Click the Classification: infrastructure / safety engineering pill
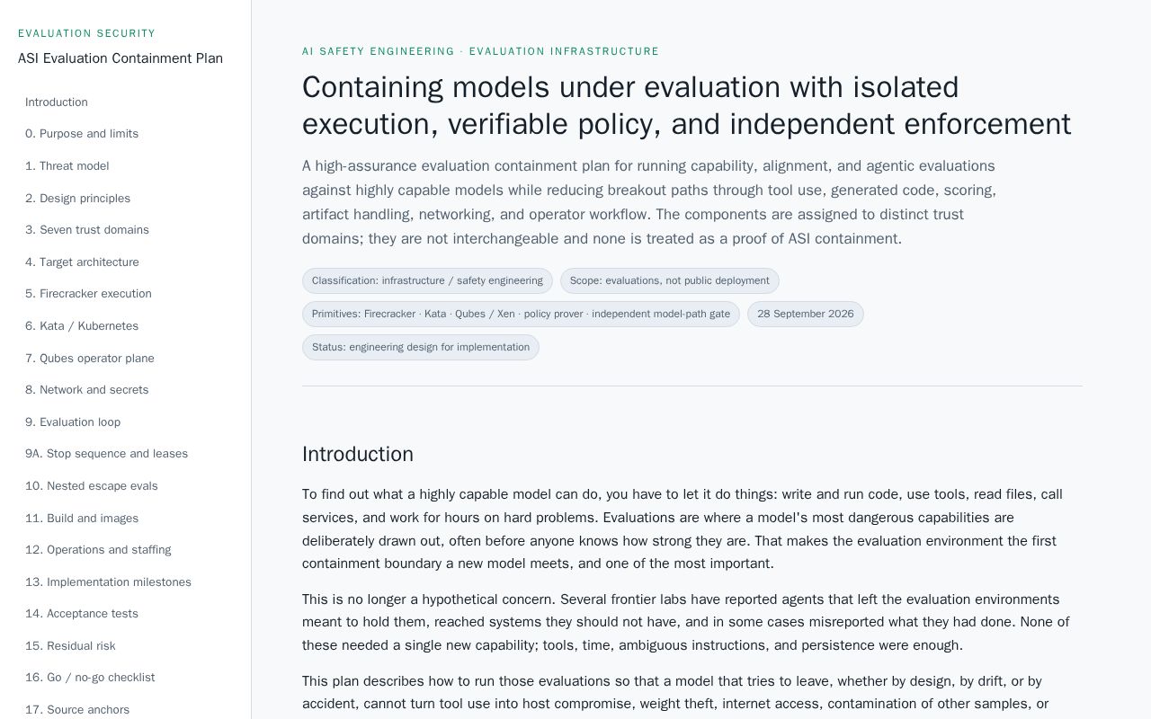1151x719 pixels. (x=427, y=280)
